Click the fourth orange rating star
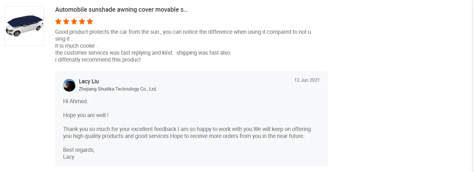The width and height of the screenshot is (474, 172). [x=82, y=21]
